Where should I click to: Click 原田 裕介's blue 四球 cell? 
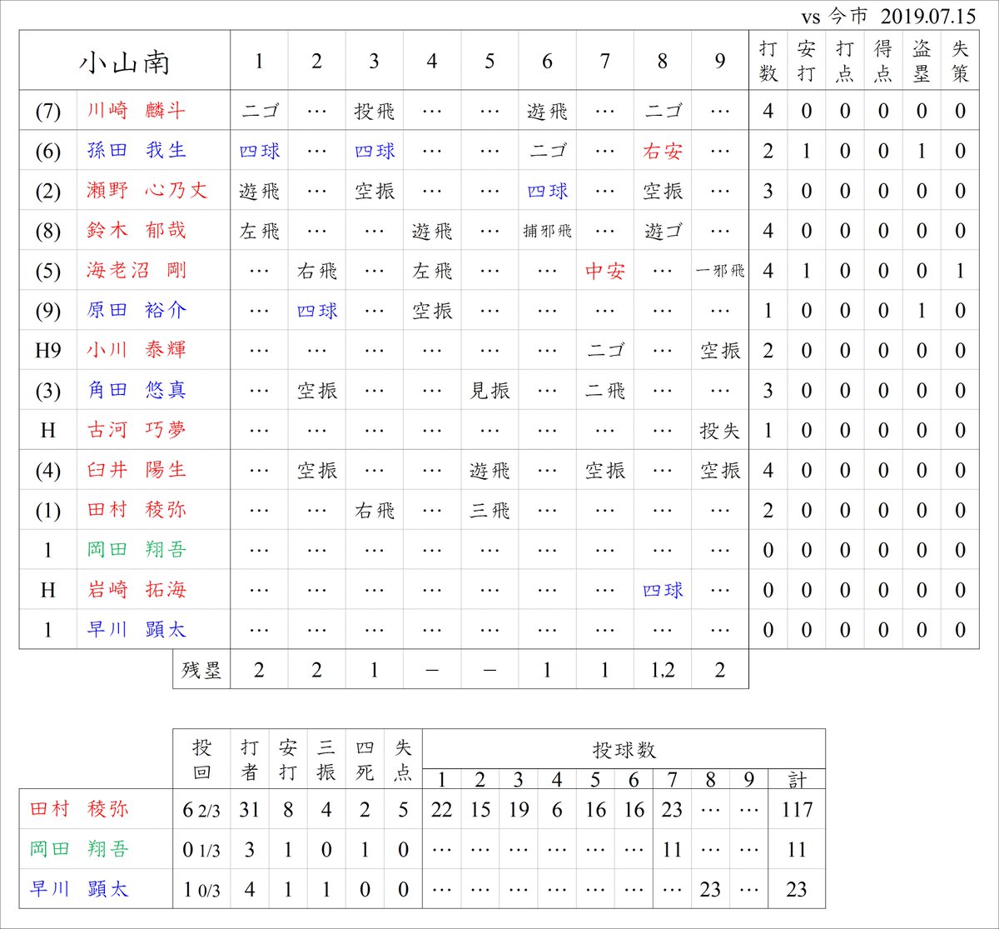tap(316, 311)
